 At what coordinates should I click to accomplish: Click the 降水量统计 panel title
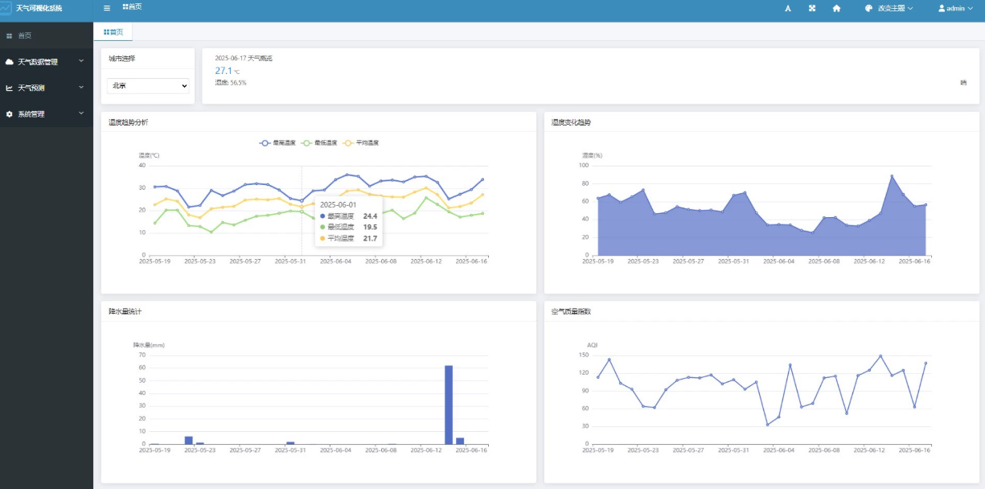tap(125, 310)
